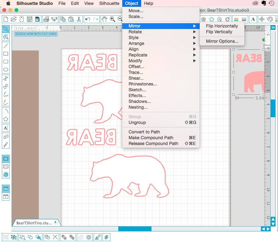278x243 pixels.
Task: Expand the Align submenu
Action: click(x=161, y=49)
